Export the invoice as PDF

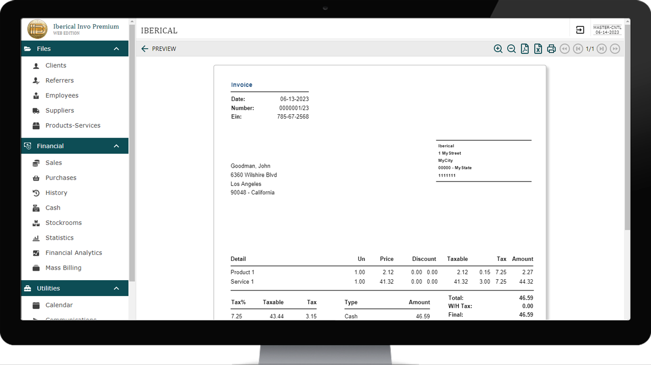[x=524, y=49]
